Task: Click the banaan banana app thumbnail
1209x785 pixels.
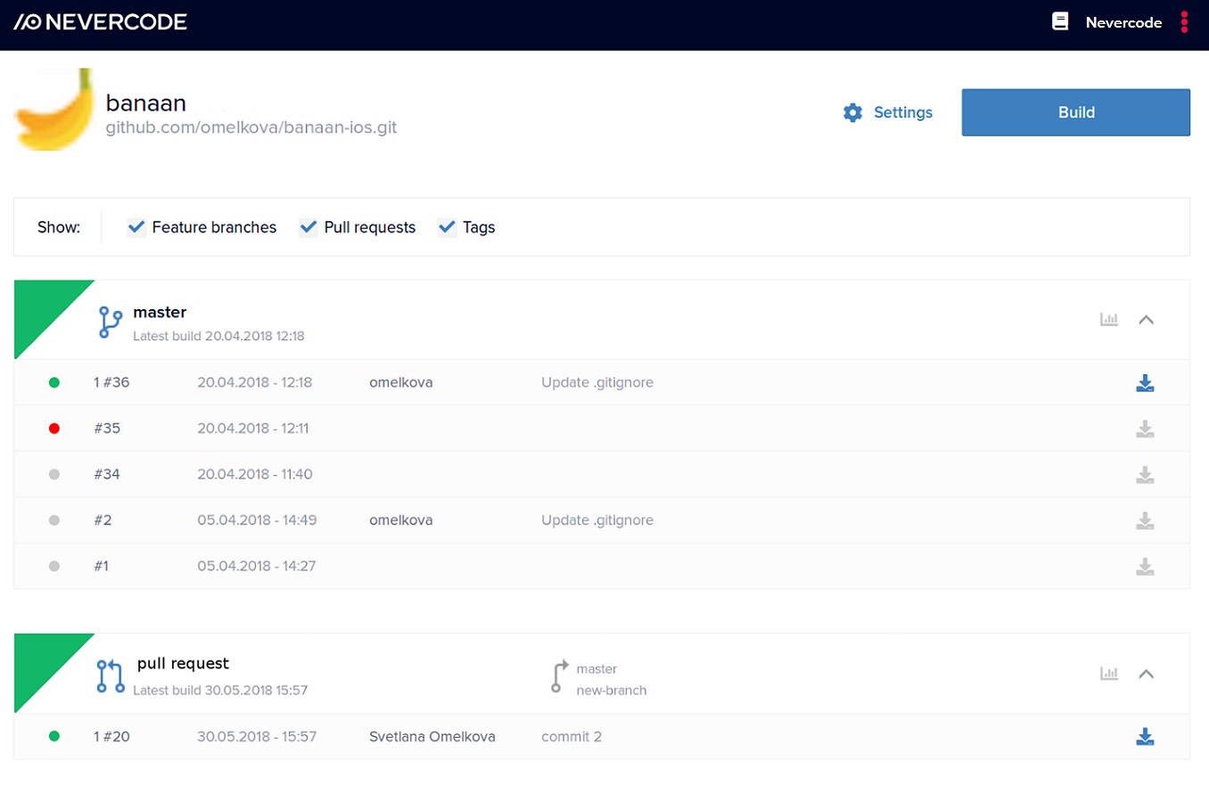Action: [x=54, y=109]
